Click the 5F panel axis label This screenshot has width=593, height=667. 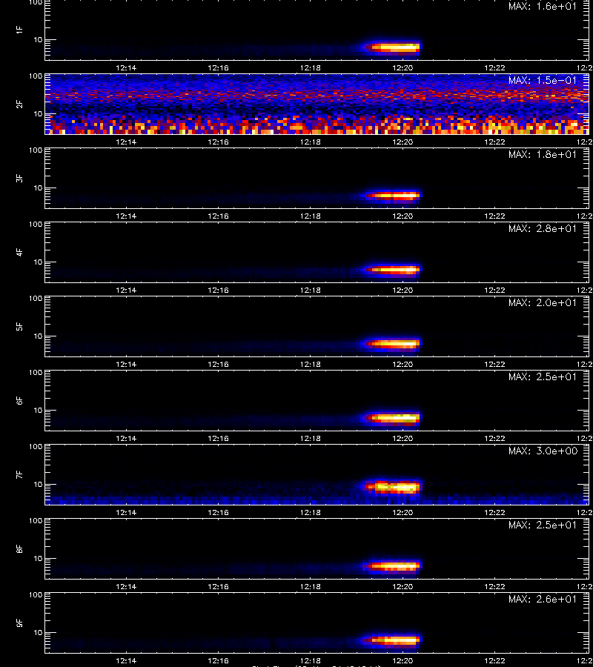point(19,326)
